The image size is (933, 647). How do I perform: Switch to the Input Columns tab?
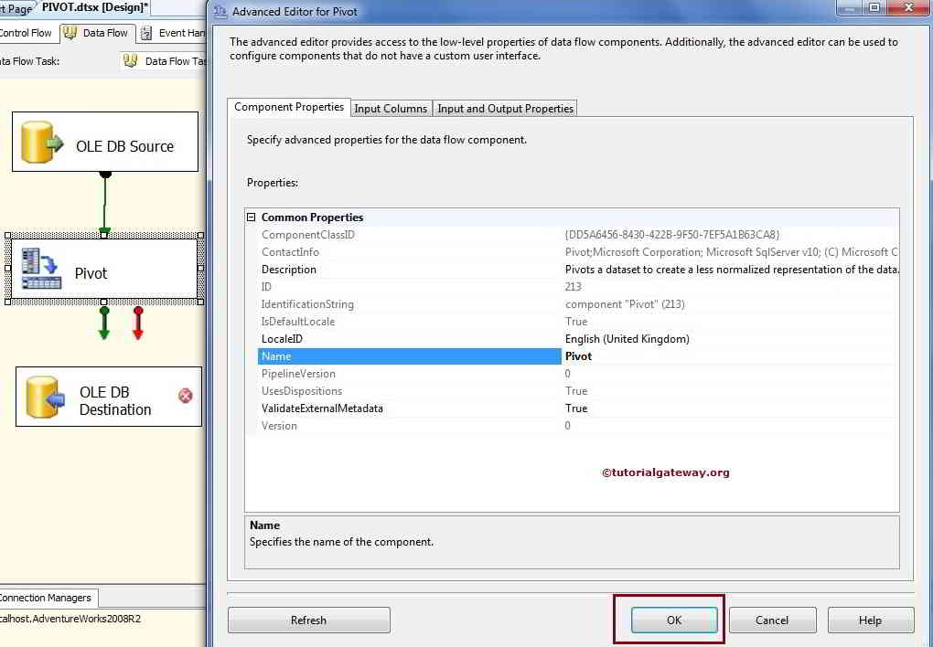pos(391,108)
